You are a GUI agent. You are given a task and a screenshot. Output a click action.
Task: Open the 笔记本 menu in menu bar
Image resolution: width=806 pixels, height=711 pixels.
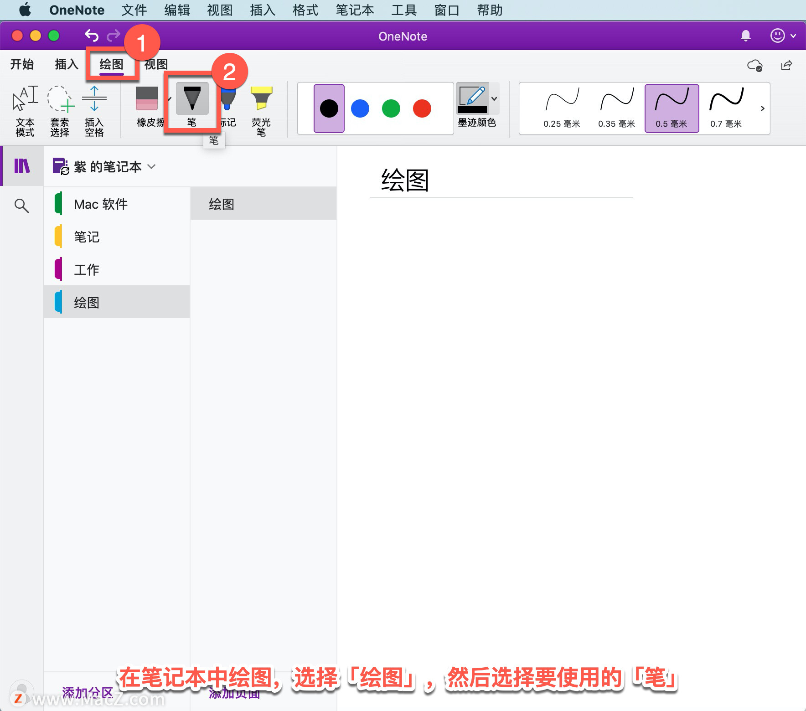(x=355, y=10)
